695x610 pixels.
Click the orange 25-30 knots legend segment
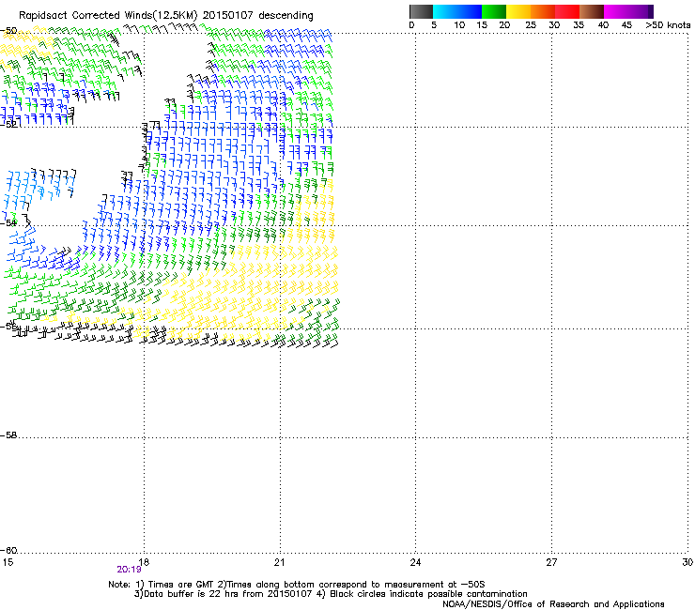[x=543, y=11]
